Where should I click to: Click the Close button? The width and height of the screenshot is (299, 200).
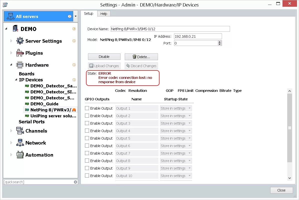[281, 190]
